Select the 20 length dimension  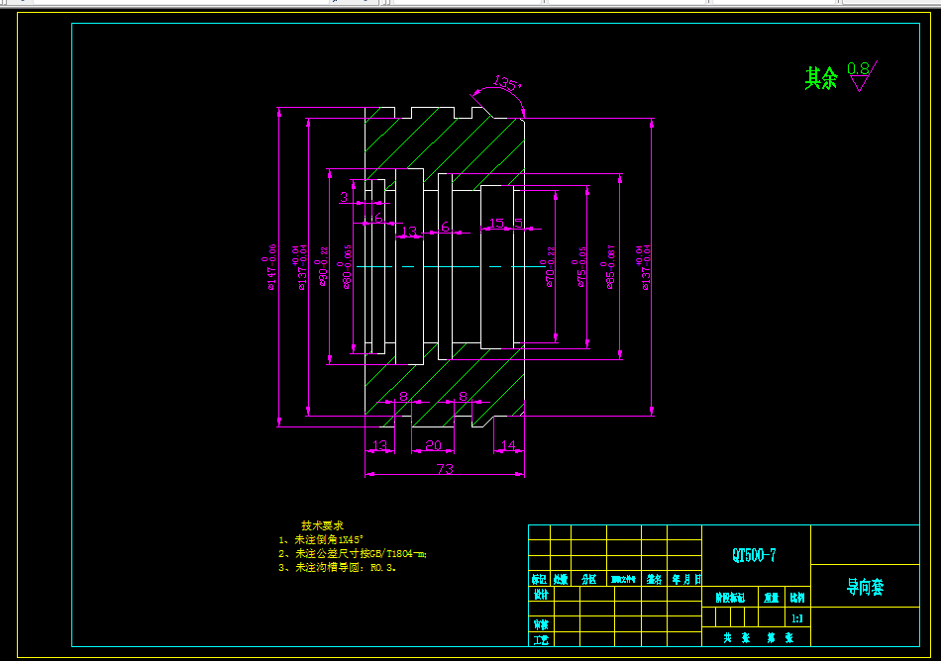(x=433, y=445)
